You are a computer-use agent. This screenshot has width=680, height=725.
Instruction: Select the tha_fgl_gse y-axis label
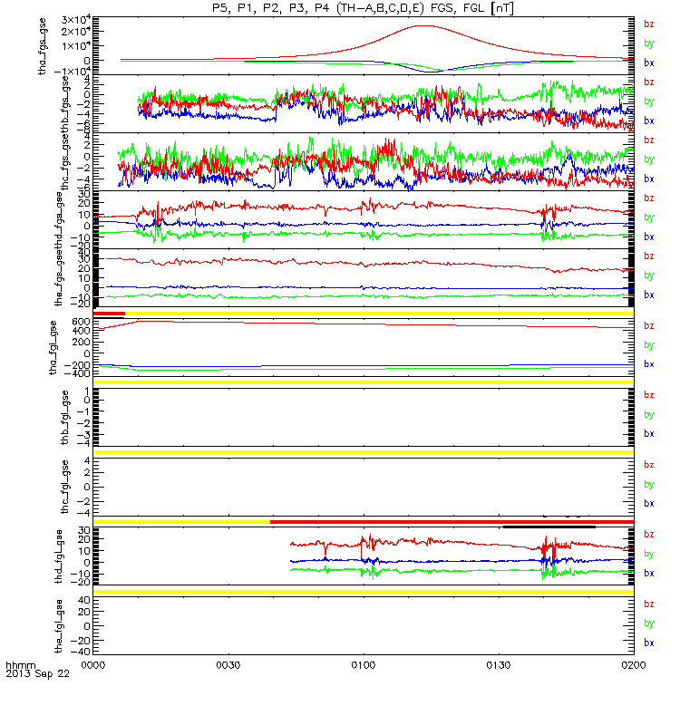pos(53,348)
